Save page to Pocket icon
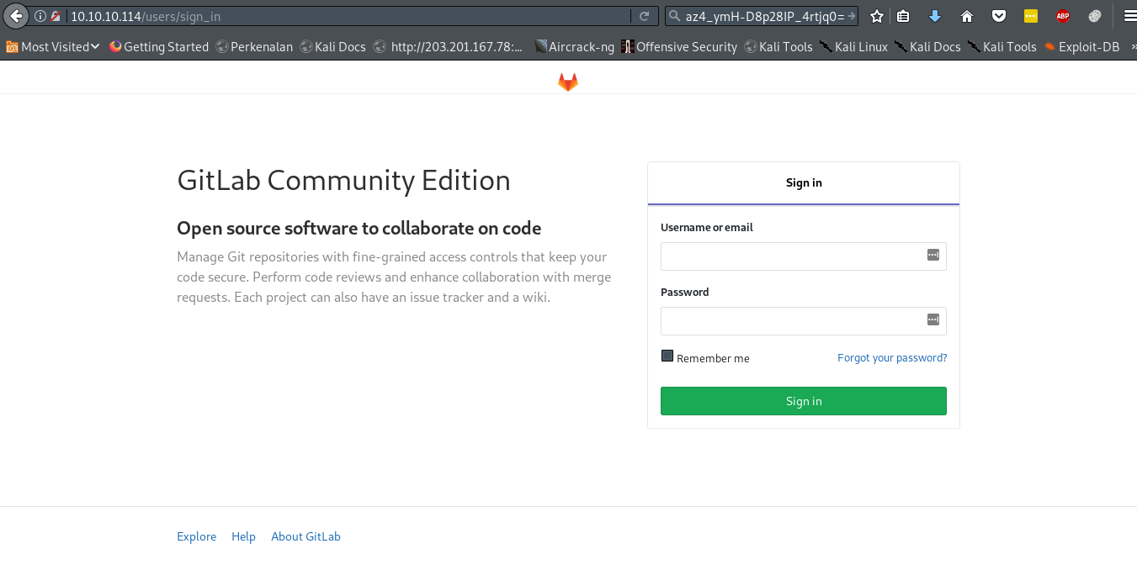Image resolution: width=1137 pixels, height=570 pixels. pos(999,16)
